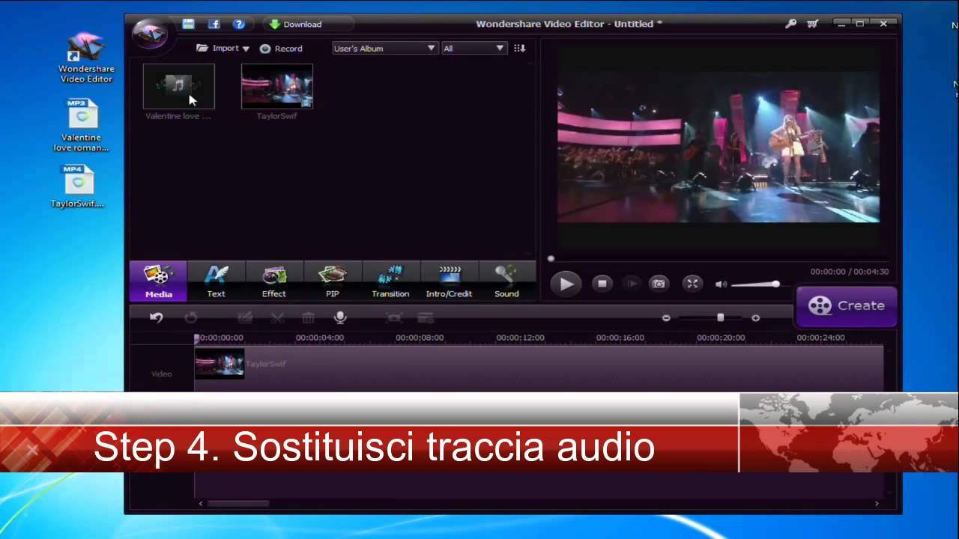
Task: Open registration via key icon
Action: point(790,24)
